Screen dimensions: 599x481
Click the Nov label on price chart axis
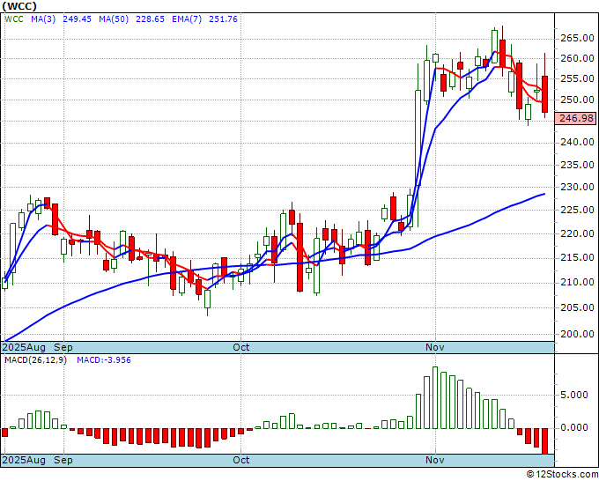[x=435, y=347]
